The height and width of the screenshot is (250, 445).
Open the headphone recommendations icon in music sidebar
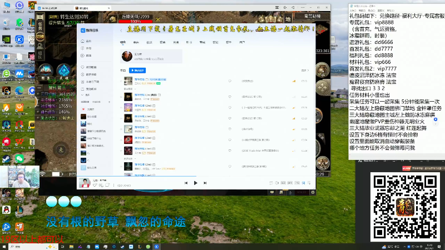pyautogui.click(x=82, y=41)
